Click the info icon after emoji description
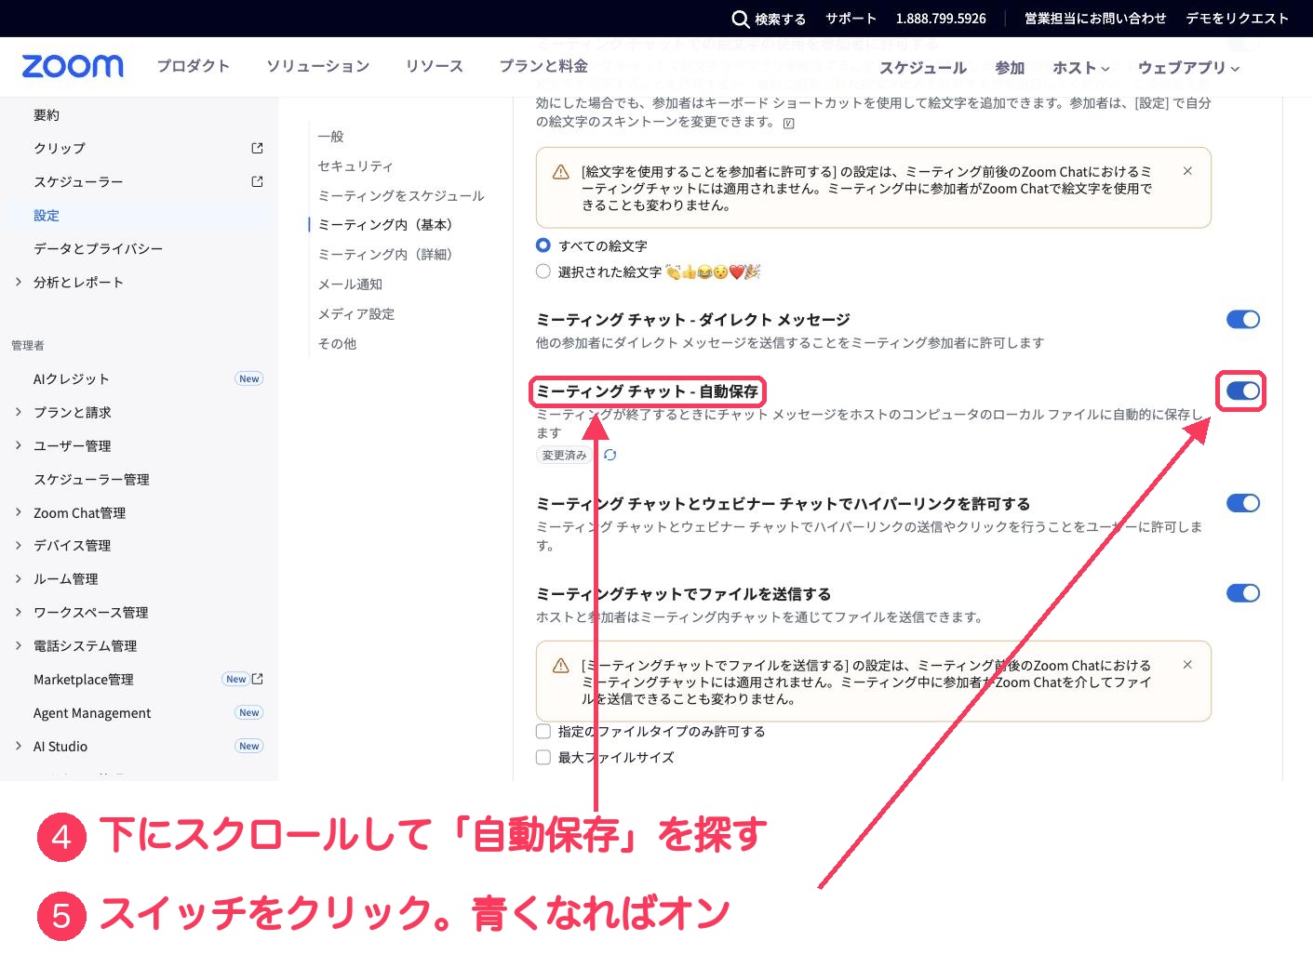 point(788,123)
